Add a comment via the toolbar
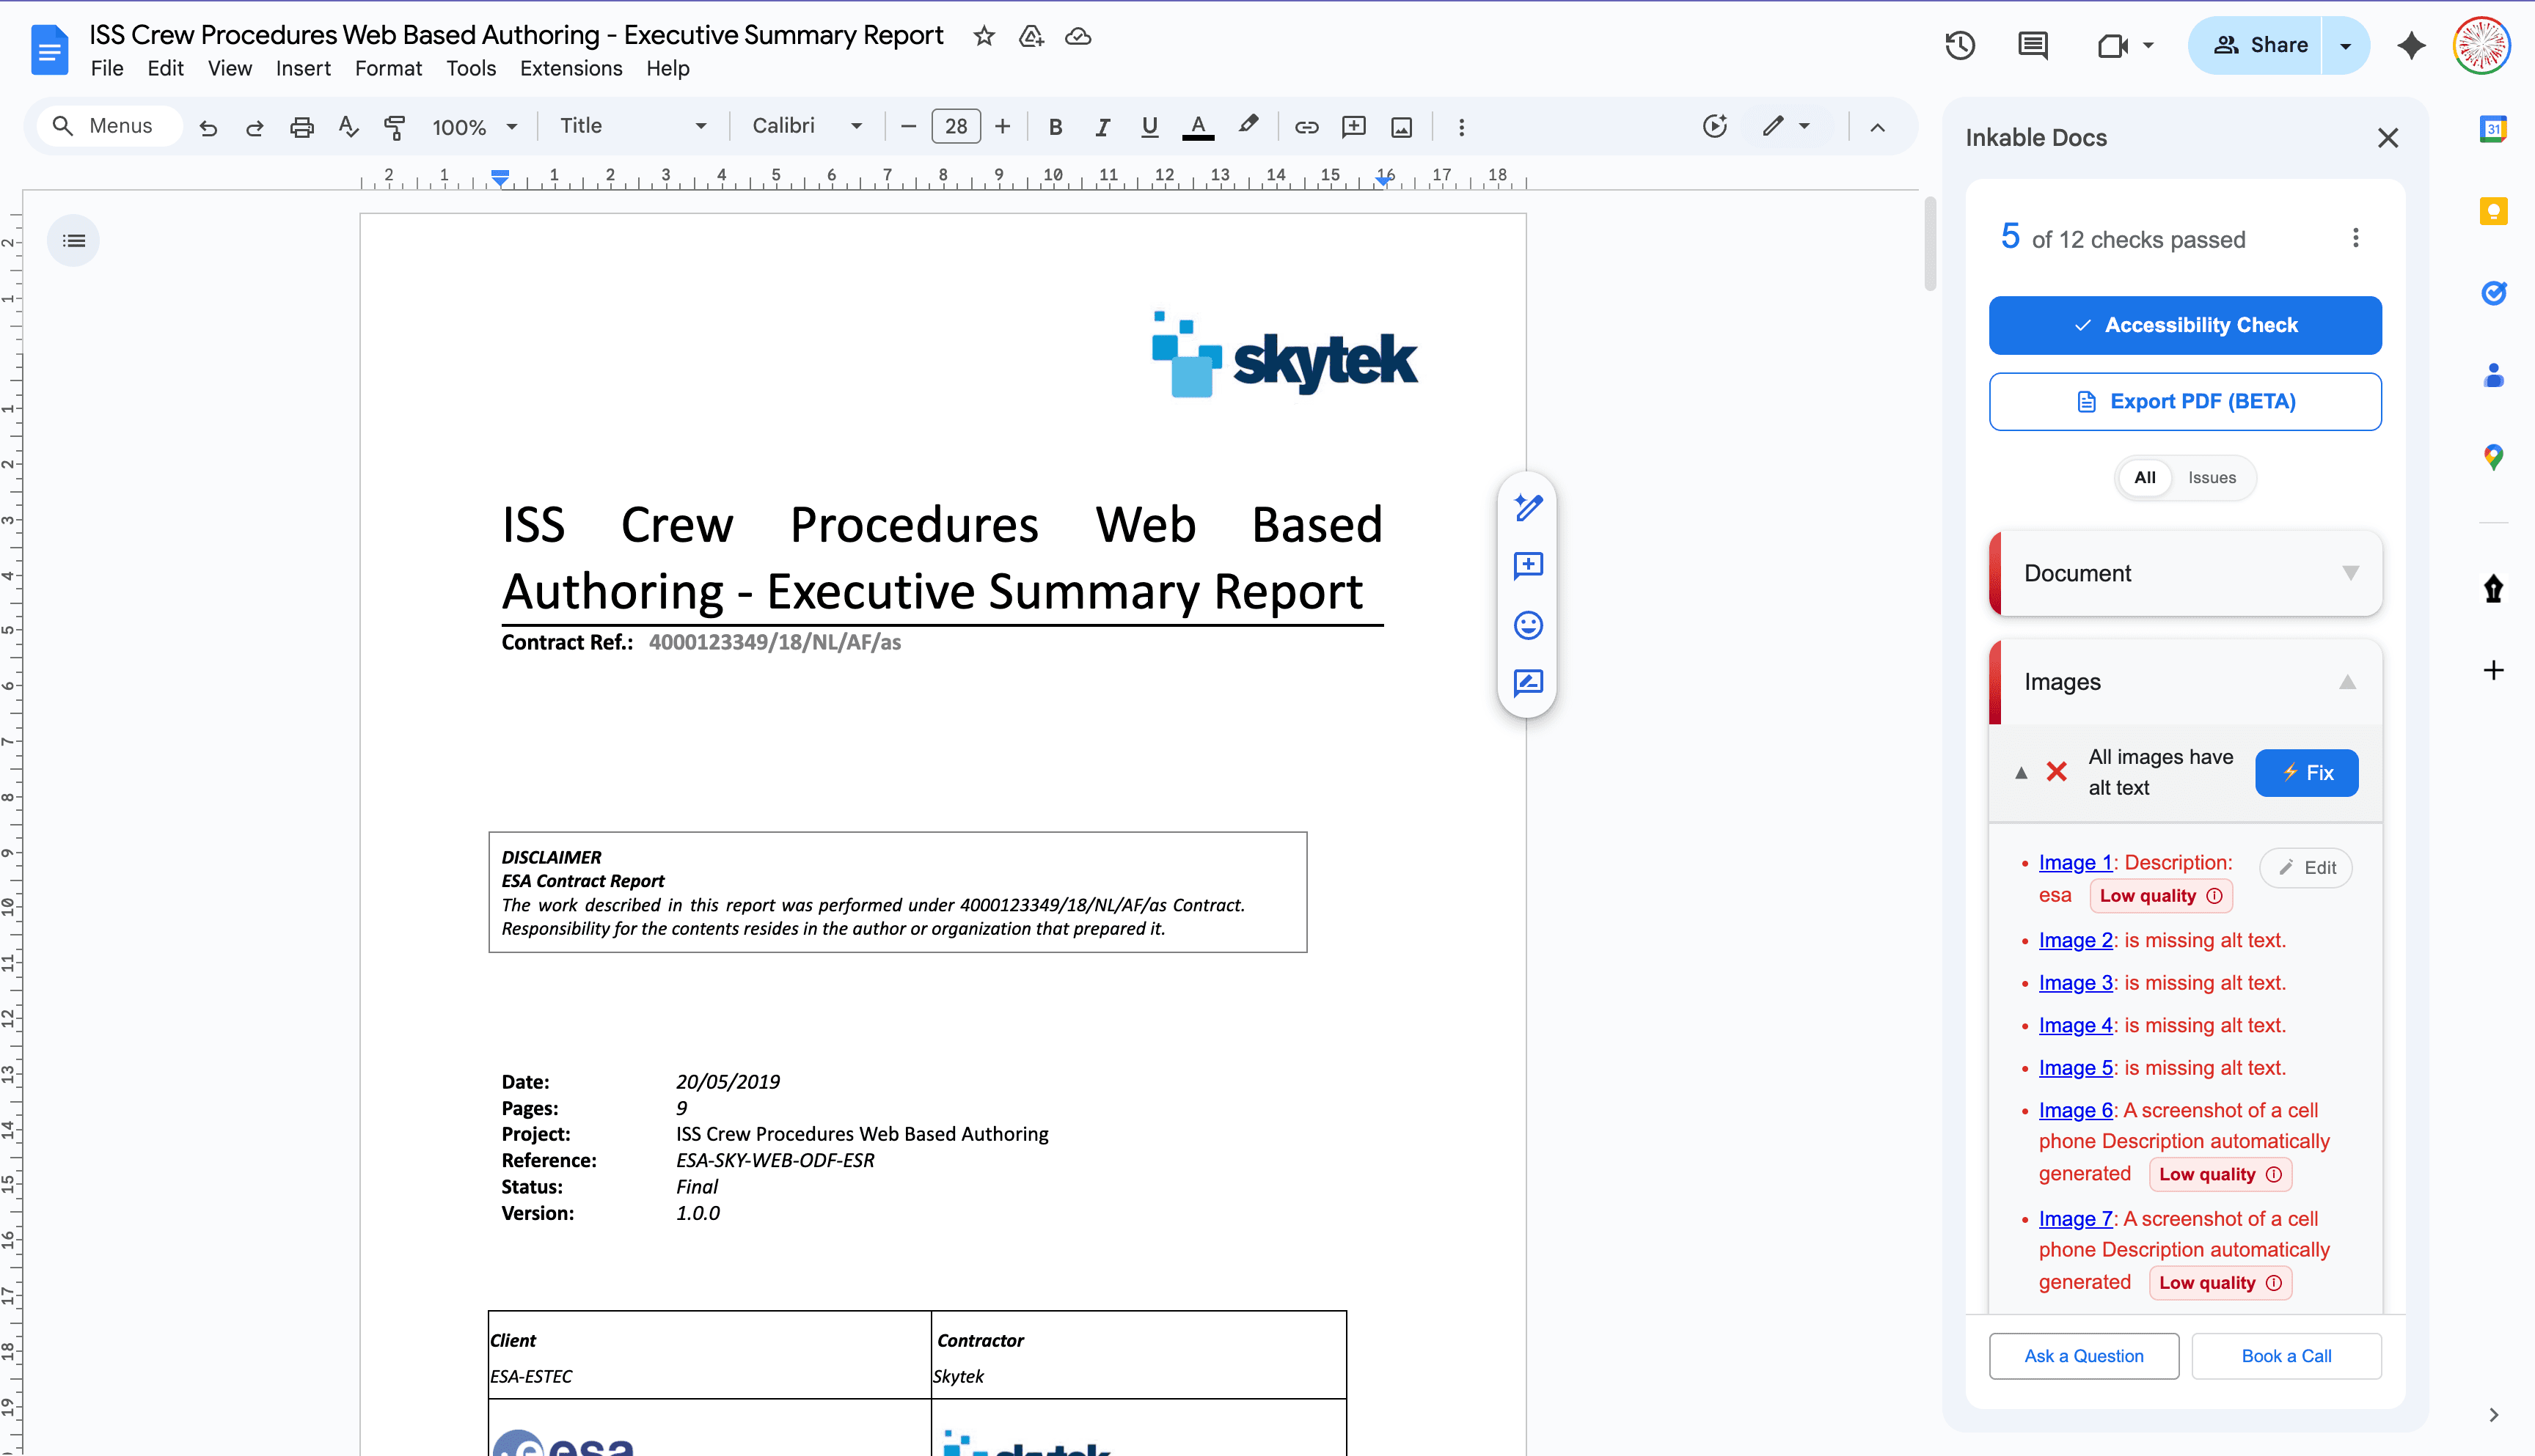The width and height of the screenshot is (2535, 1456). (1353, 127)
